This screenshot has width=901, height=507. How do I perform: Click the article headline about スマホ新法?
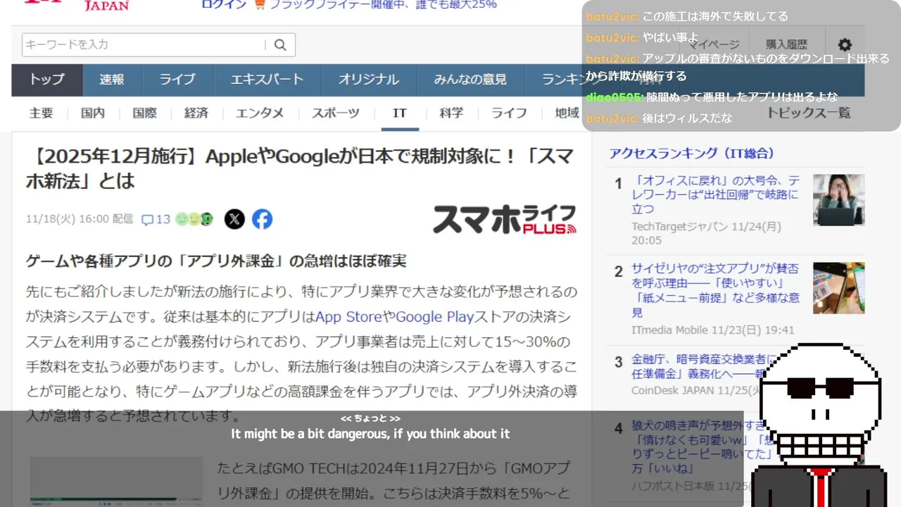(299, 169)
